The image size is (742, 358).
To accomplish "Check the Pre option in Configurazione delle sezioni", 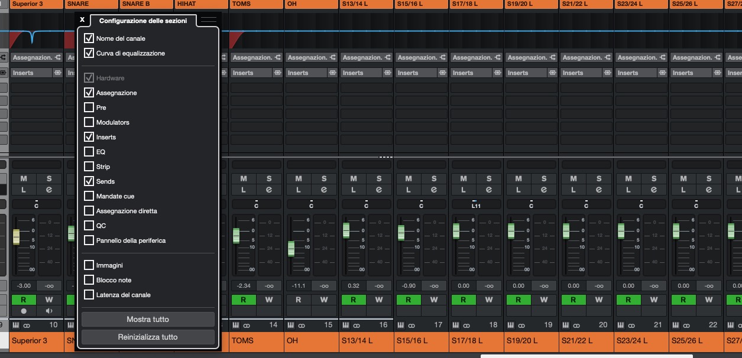I will (x=89, y=108).
